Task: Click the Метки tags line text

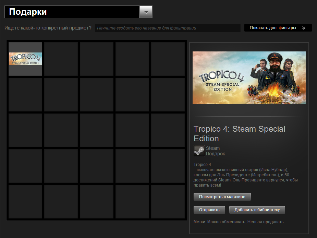Action: click(x=239, y=222)
